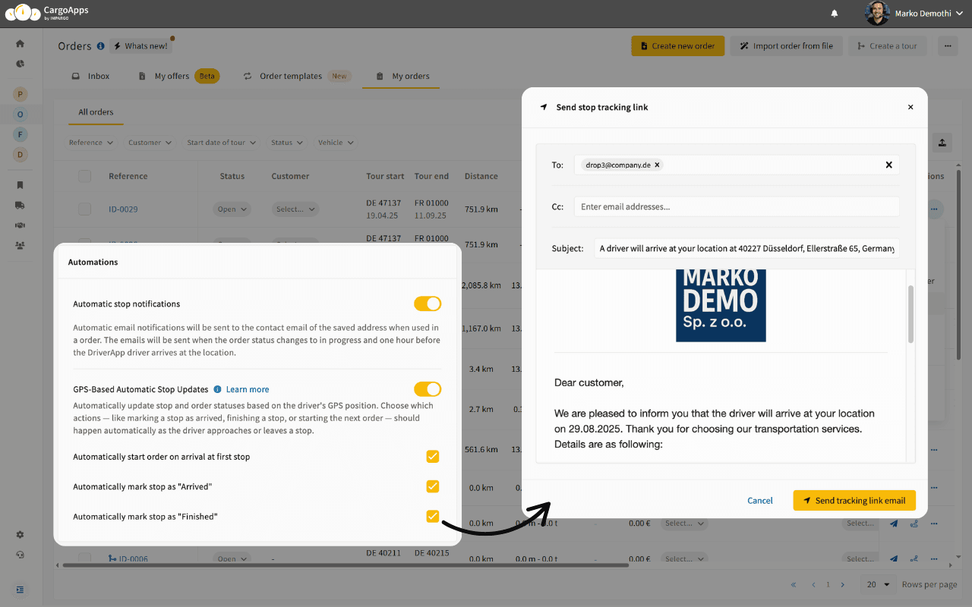Switch to the Order templates tab
This screenshot has height=607, width=972.
(x=290, y=77)
